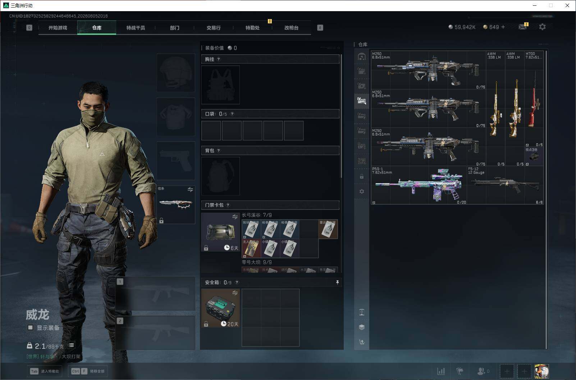Open the 特战干员 tab
Screen dimensions: 576x380
[x=136, y=28]
